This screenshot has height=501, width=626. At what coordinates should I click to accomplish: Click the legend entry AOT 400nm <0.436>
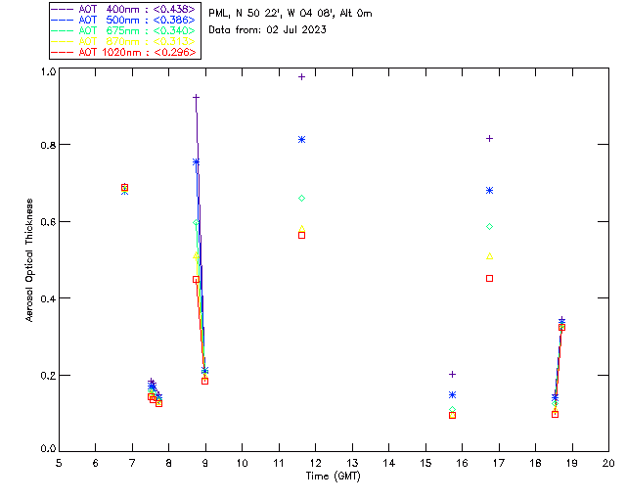123,9
